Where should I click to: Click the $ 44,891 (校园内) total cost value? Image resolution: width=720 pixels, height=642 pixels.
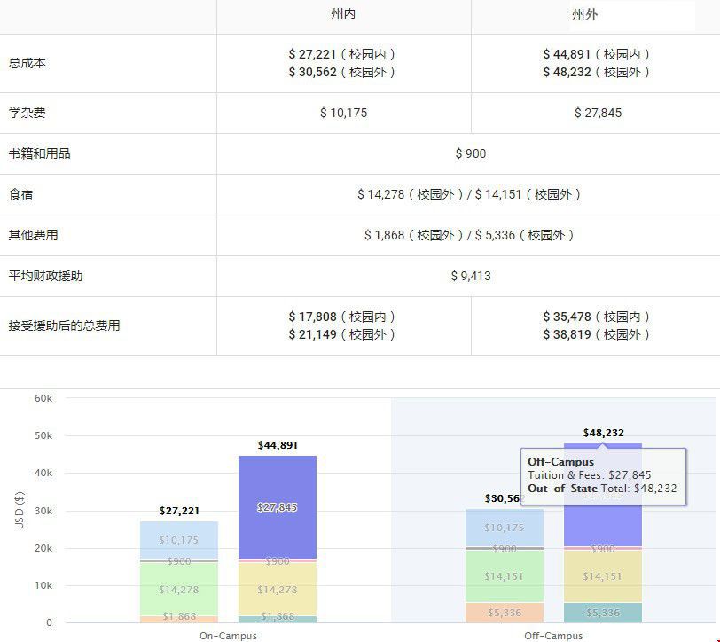tap(597, 54)
